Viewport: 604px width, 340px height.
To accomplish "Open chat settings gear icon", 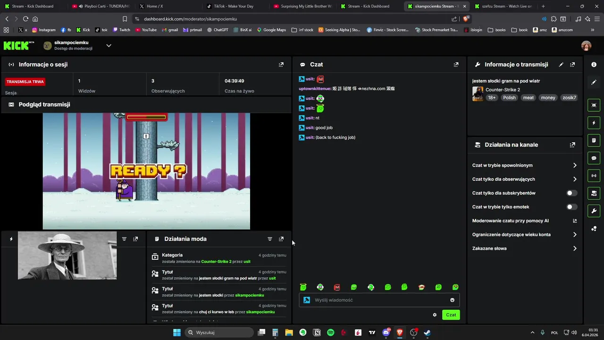I will pos(435,315).
